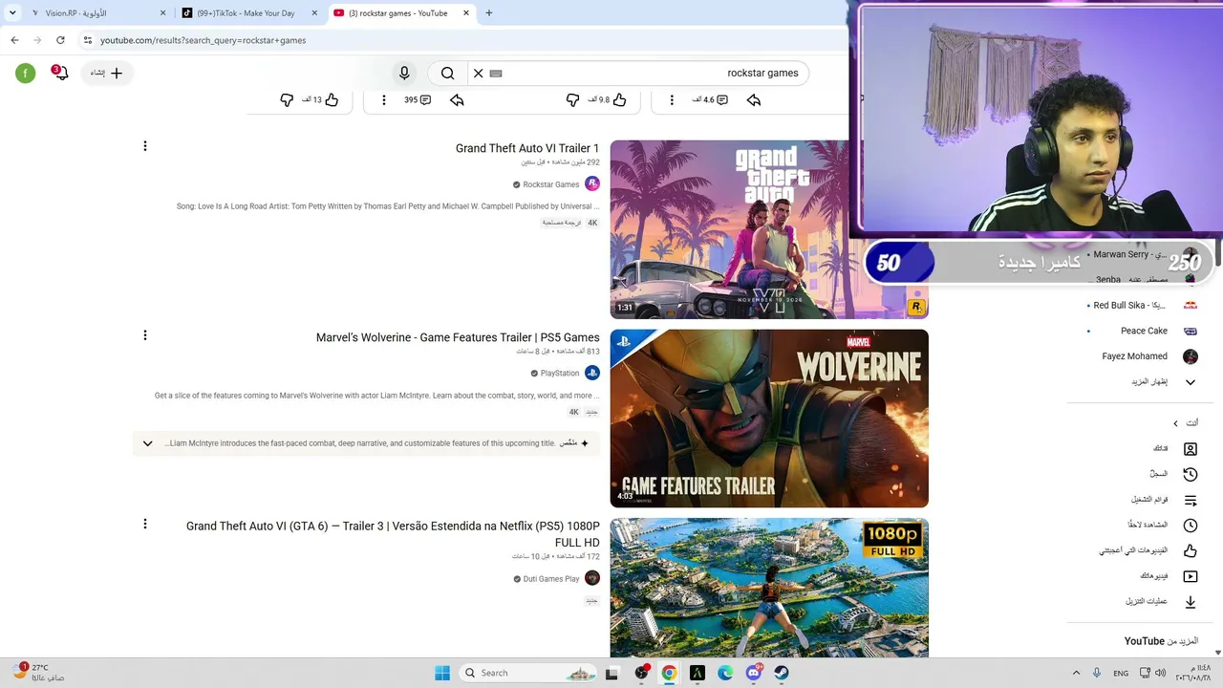The image size is (1223, 688).
Task: Dislike the post with 9.8 ألف likes
Action: (x=573, y=99)
